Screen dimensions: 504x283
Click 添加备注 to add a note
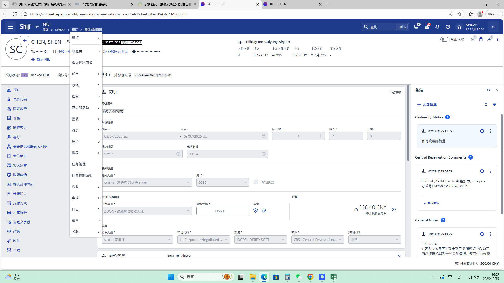pos(427,105)
